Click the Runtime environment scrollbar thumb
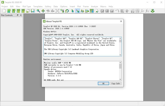Screen dimensions: 165x106 pos(120,66)
